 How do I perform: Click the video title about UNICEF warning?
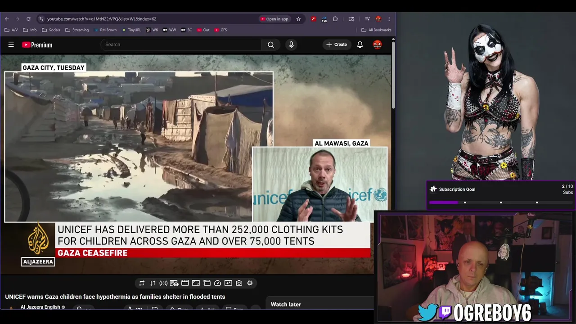click(x=115, y=297)
